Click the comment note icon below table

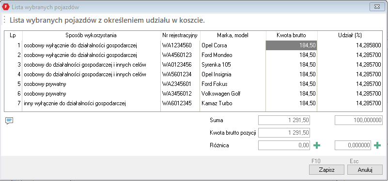pos(9,121)
